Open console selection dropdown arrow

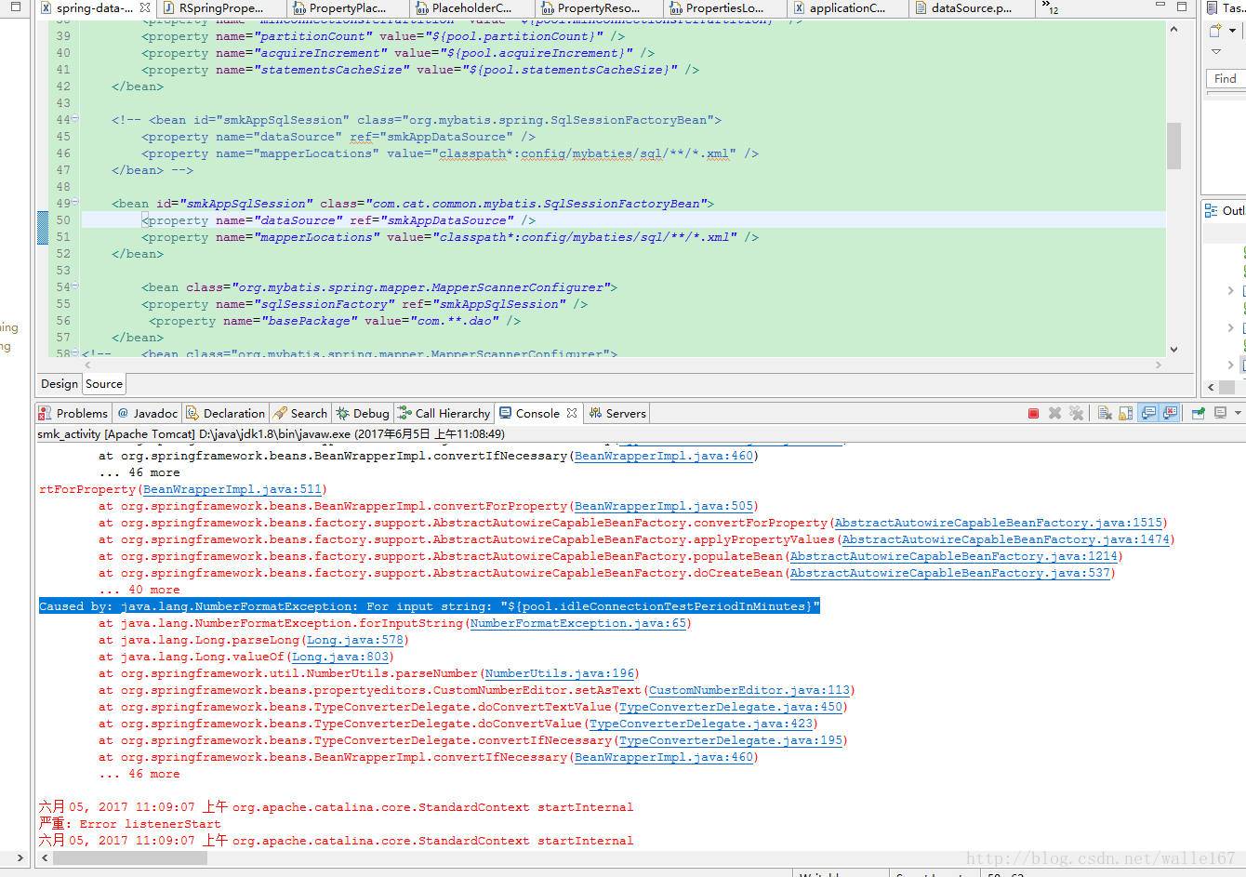1238,413
